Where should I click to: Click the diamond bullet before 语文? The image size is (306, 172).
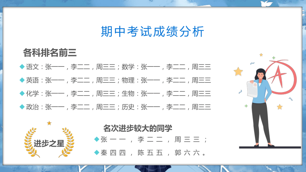point(22,67)
